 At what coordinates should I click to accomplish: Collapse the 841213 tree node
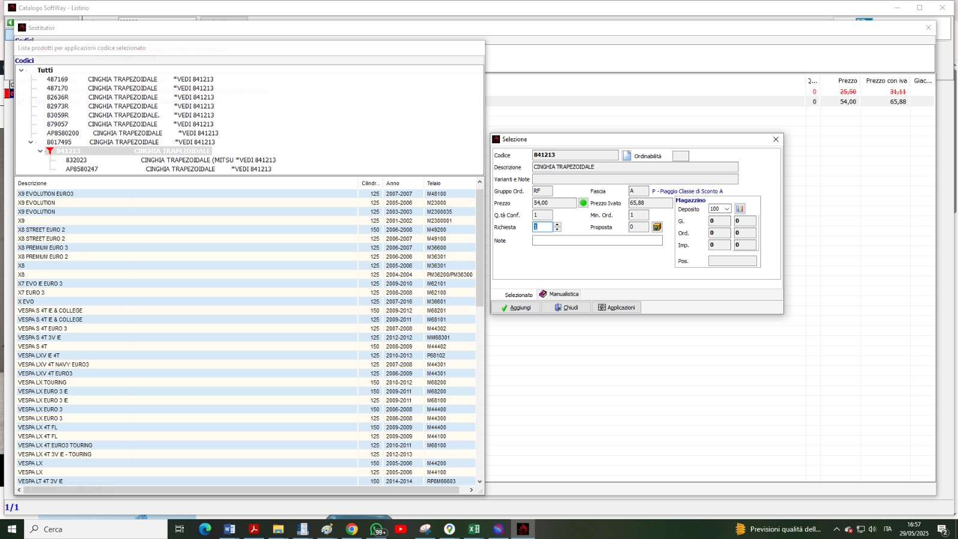(41, 152)
